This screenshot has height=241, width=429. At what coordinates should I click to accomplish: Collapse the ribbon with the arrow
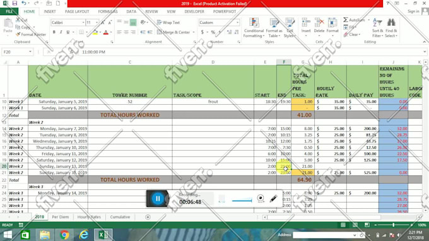click(425, 42)
